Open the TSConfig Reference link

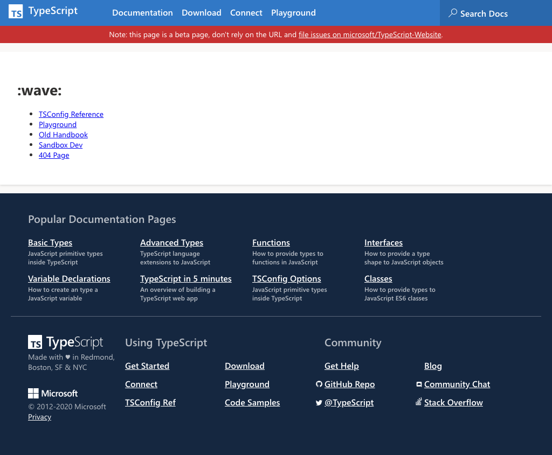pyautogui.click(x=71, y=114)
